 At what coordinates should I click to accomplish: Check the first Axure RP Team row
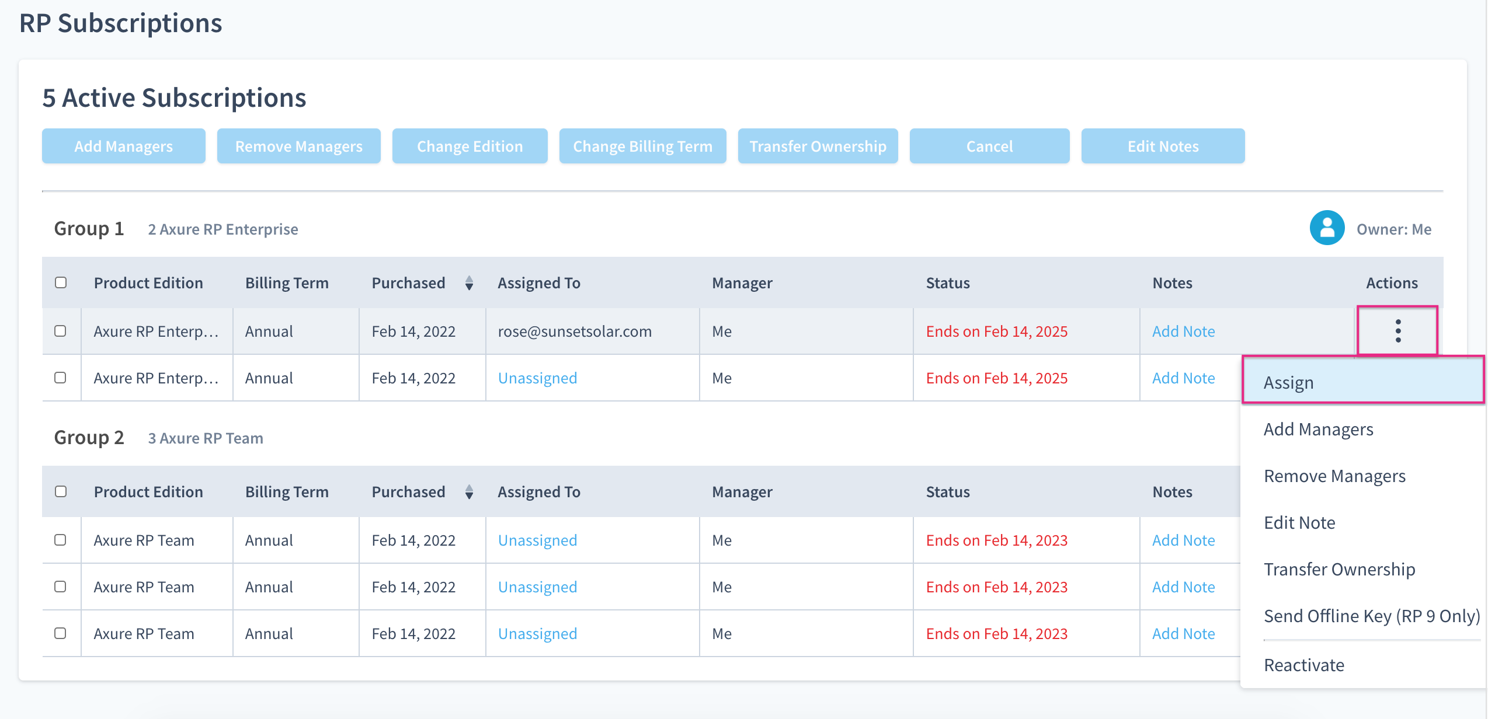pyautogui.click(x=61, y=540)
